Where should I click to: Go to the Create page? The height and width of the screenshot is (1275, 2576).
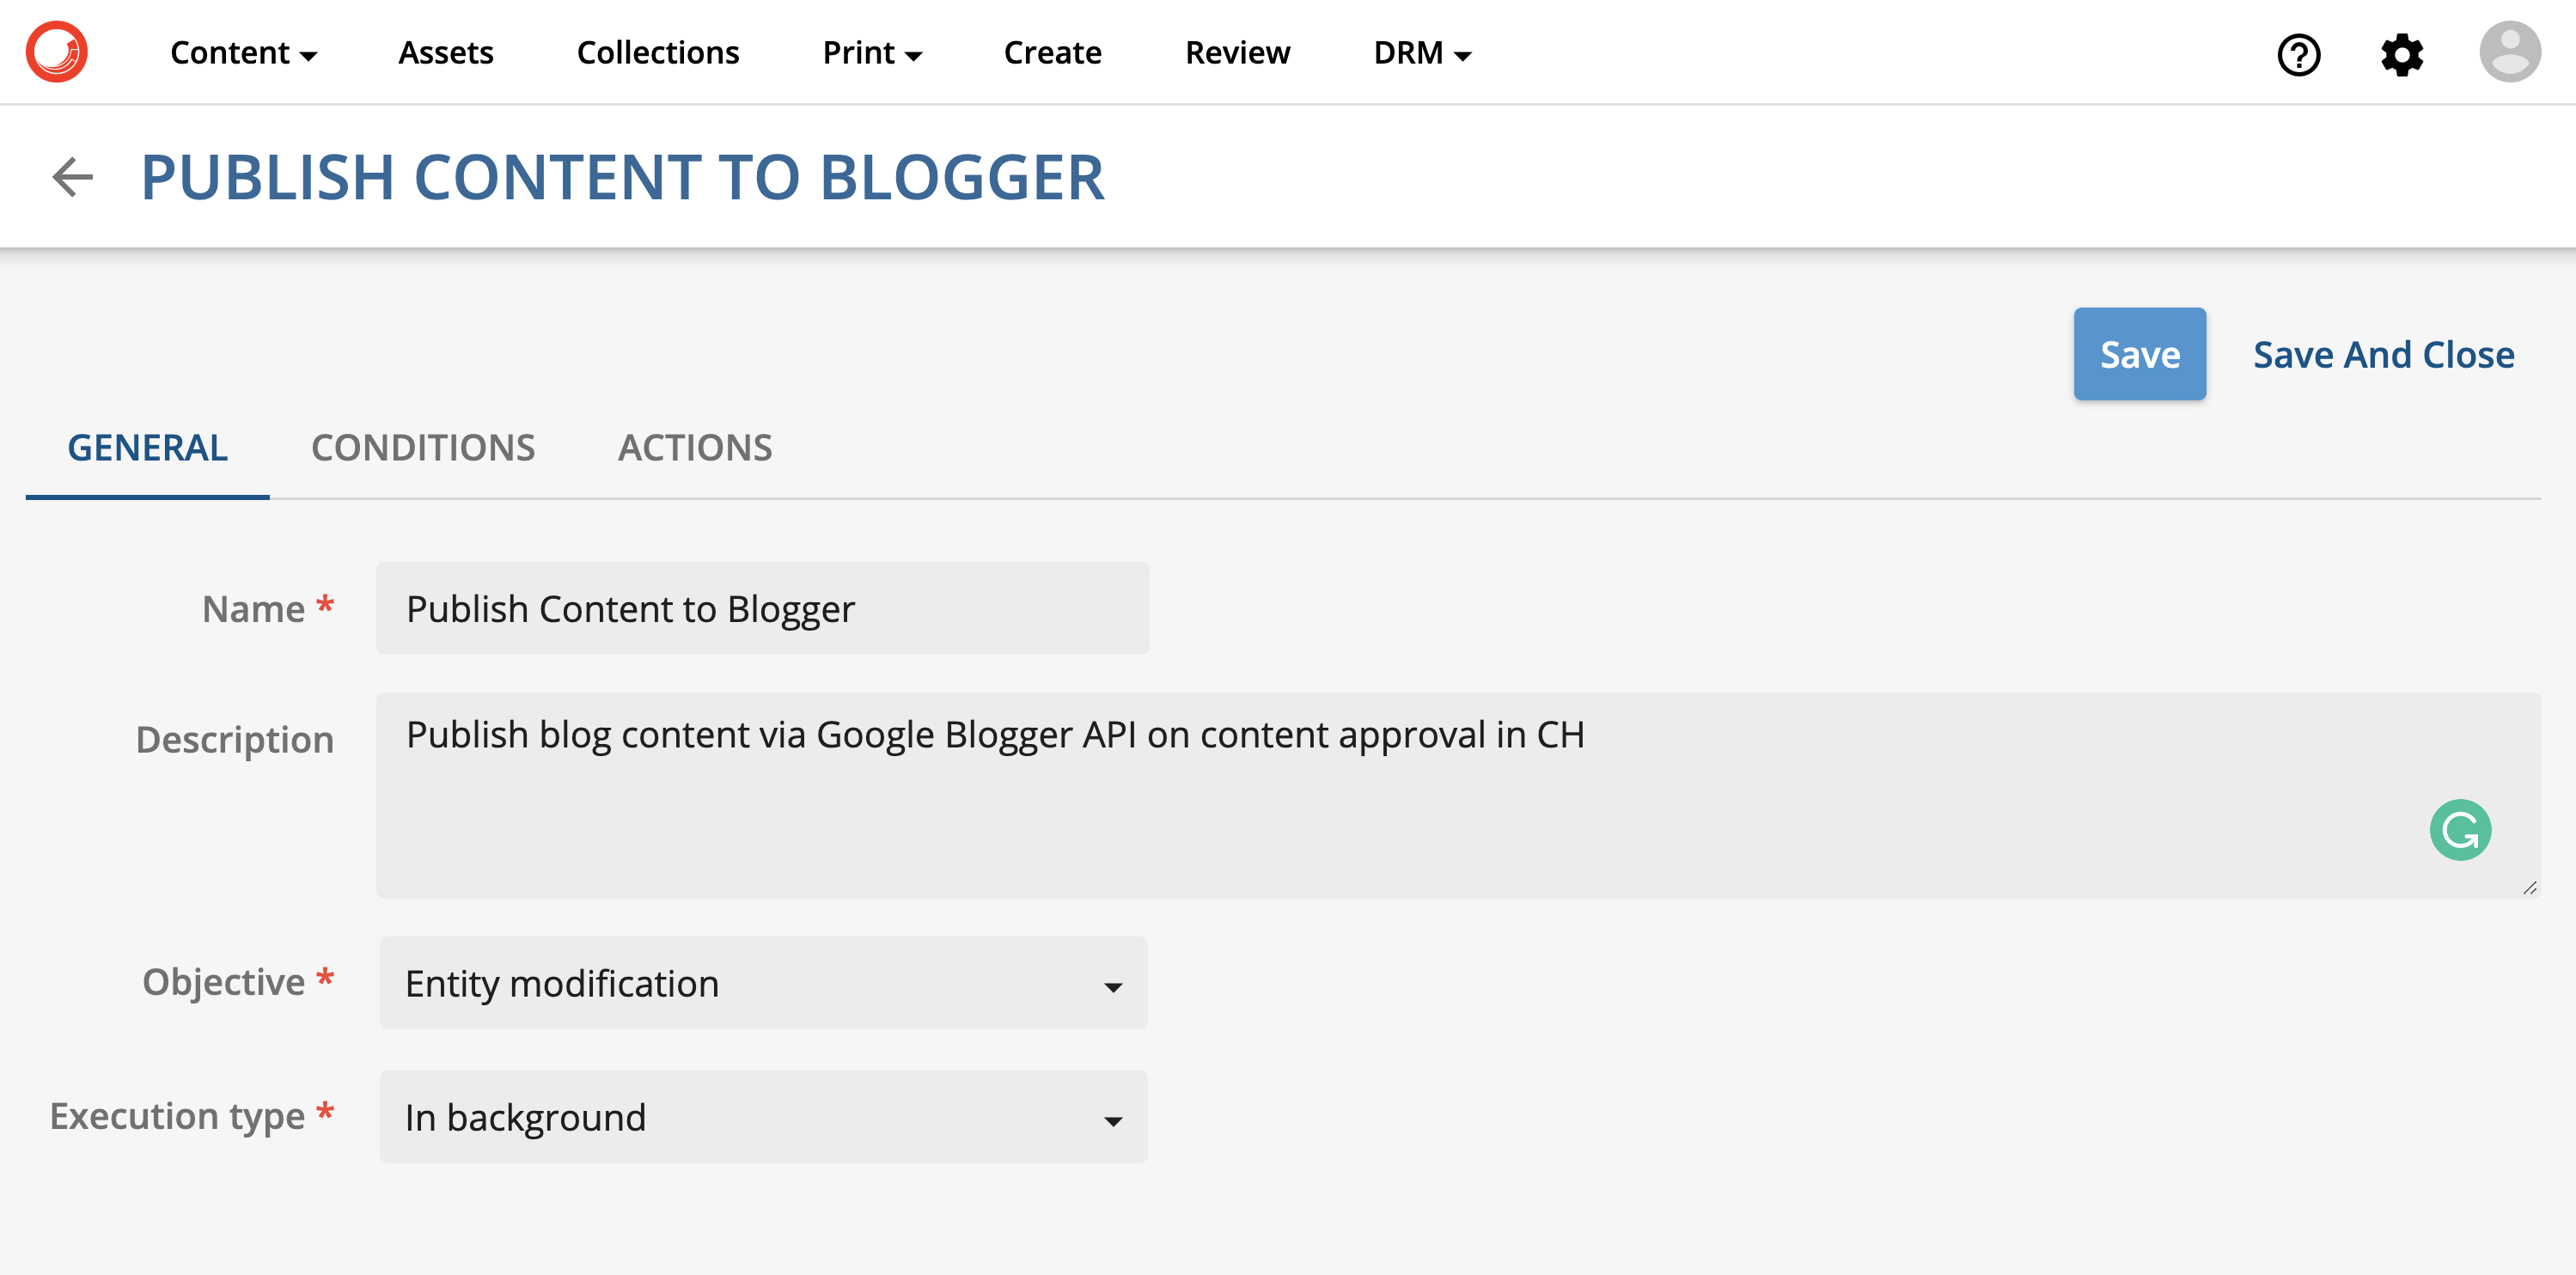[1052, 53]
